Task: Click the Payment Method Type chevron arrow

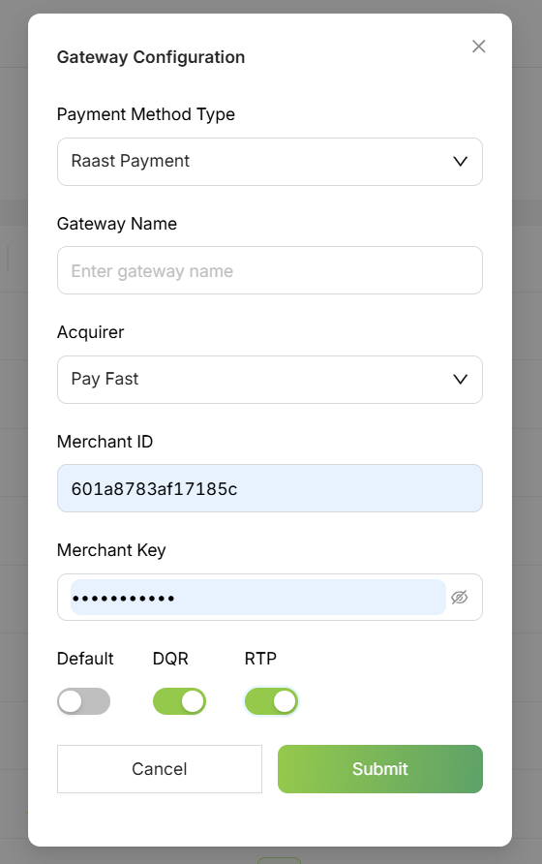Action: 460,162
